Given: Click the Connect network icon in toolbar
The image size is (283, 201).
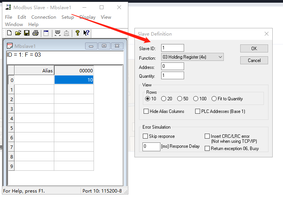Looking at the screenshot, I should [58, 33].
